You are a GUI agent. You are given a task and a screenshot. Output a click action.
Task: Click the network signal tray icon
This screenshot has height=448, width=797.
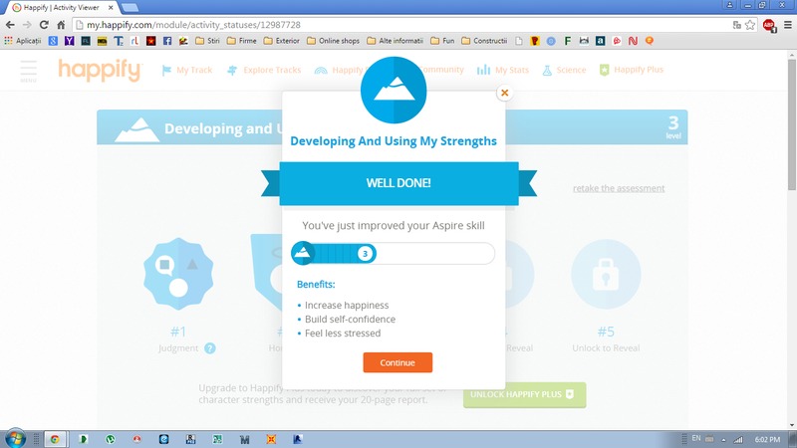tap(738, 439)
